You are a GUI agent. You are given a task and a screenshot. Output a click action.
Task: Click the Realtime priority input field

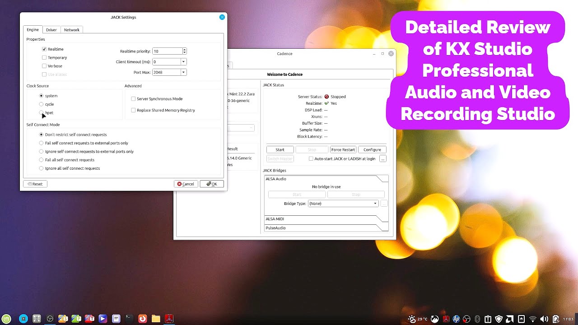(167, 51)
